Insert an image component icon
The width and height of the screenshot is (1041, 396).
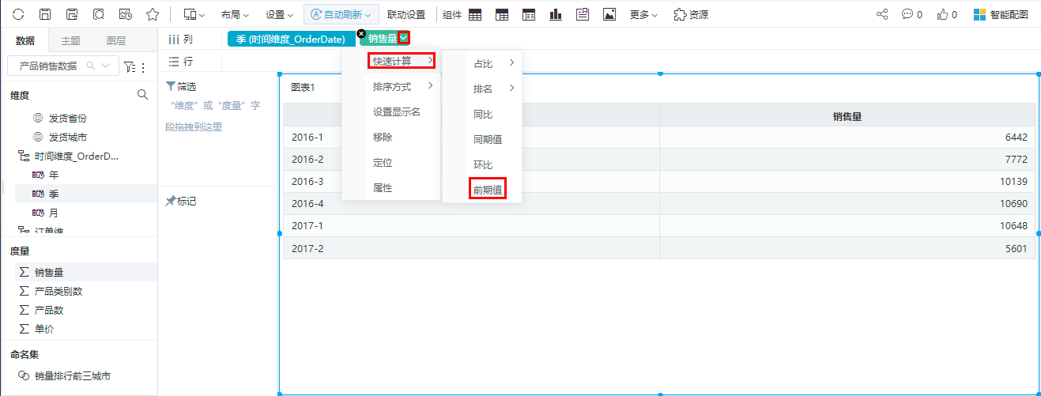click(609, 14)
